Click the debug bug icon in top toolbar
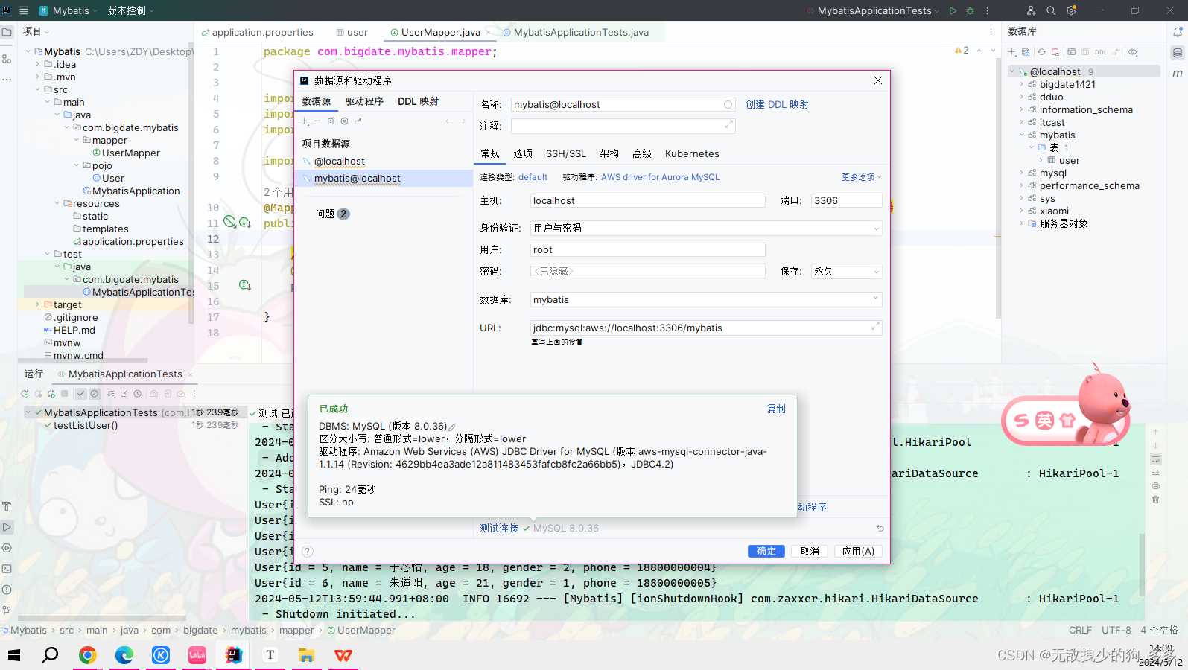 coord(970,10)
